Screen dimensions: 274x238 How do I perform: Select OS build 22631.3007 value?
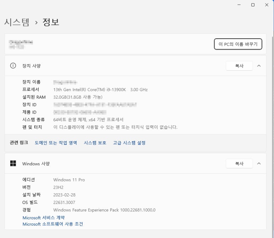[64, 202]
